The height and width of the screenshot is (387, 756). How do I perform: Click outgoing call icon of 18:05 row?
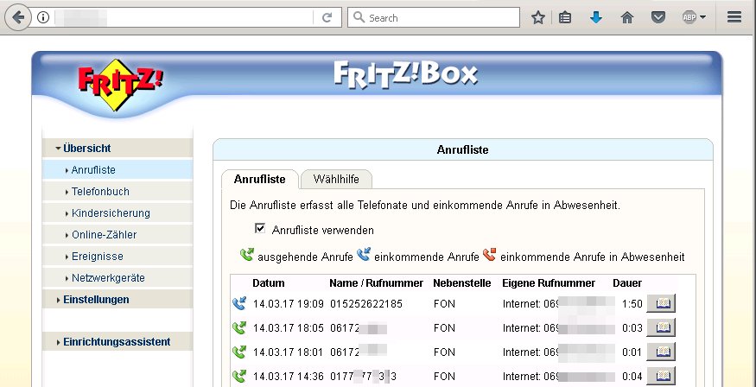click(x=239, y=327)
